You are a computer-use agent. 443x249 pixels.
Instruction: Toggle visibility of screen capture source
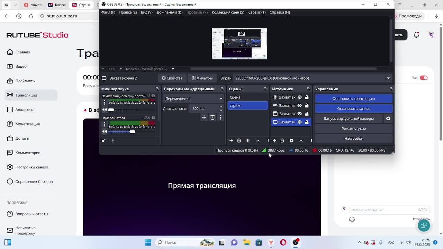pos(299,122)
